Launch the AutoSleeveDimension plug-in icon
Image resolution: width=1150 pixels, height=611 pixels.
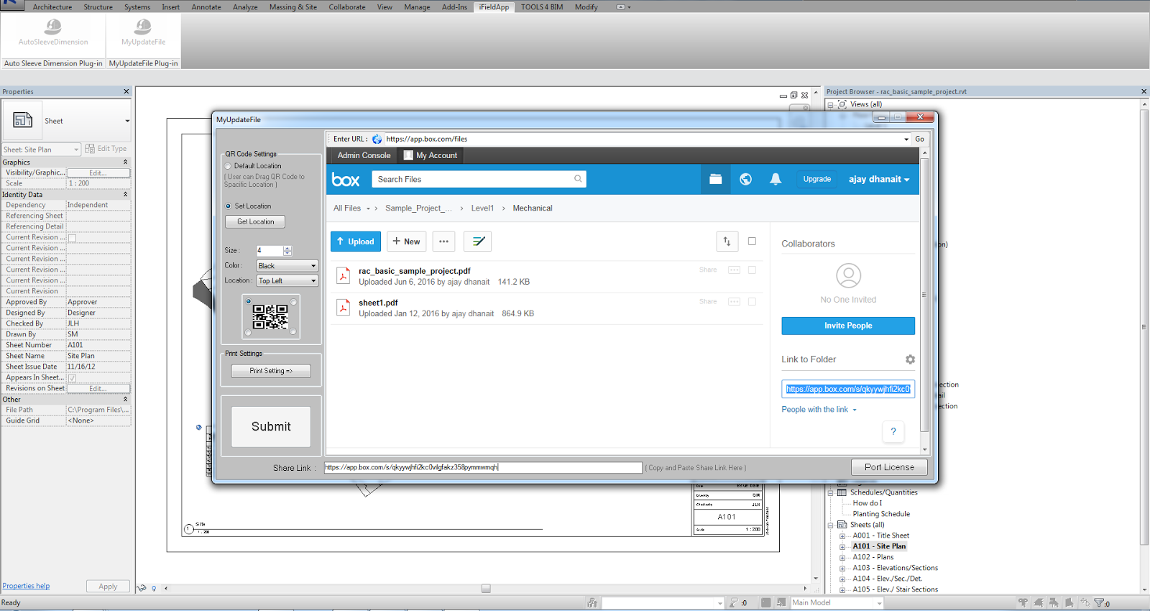tap(53, 27)
